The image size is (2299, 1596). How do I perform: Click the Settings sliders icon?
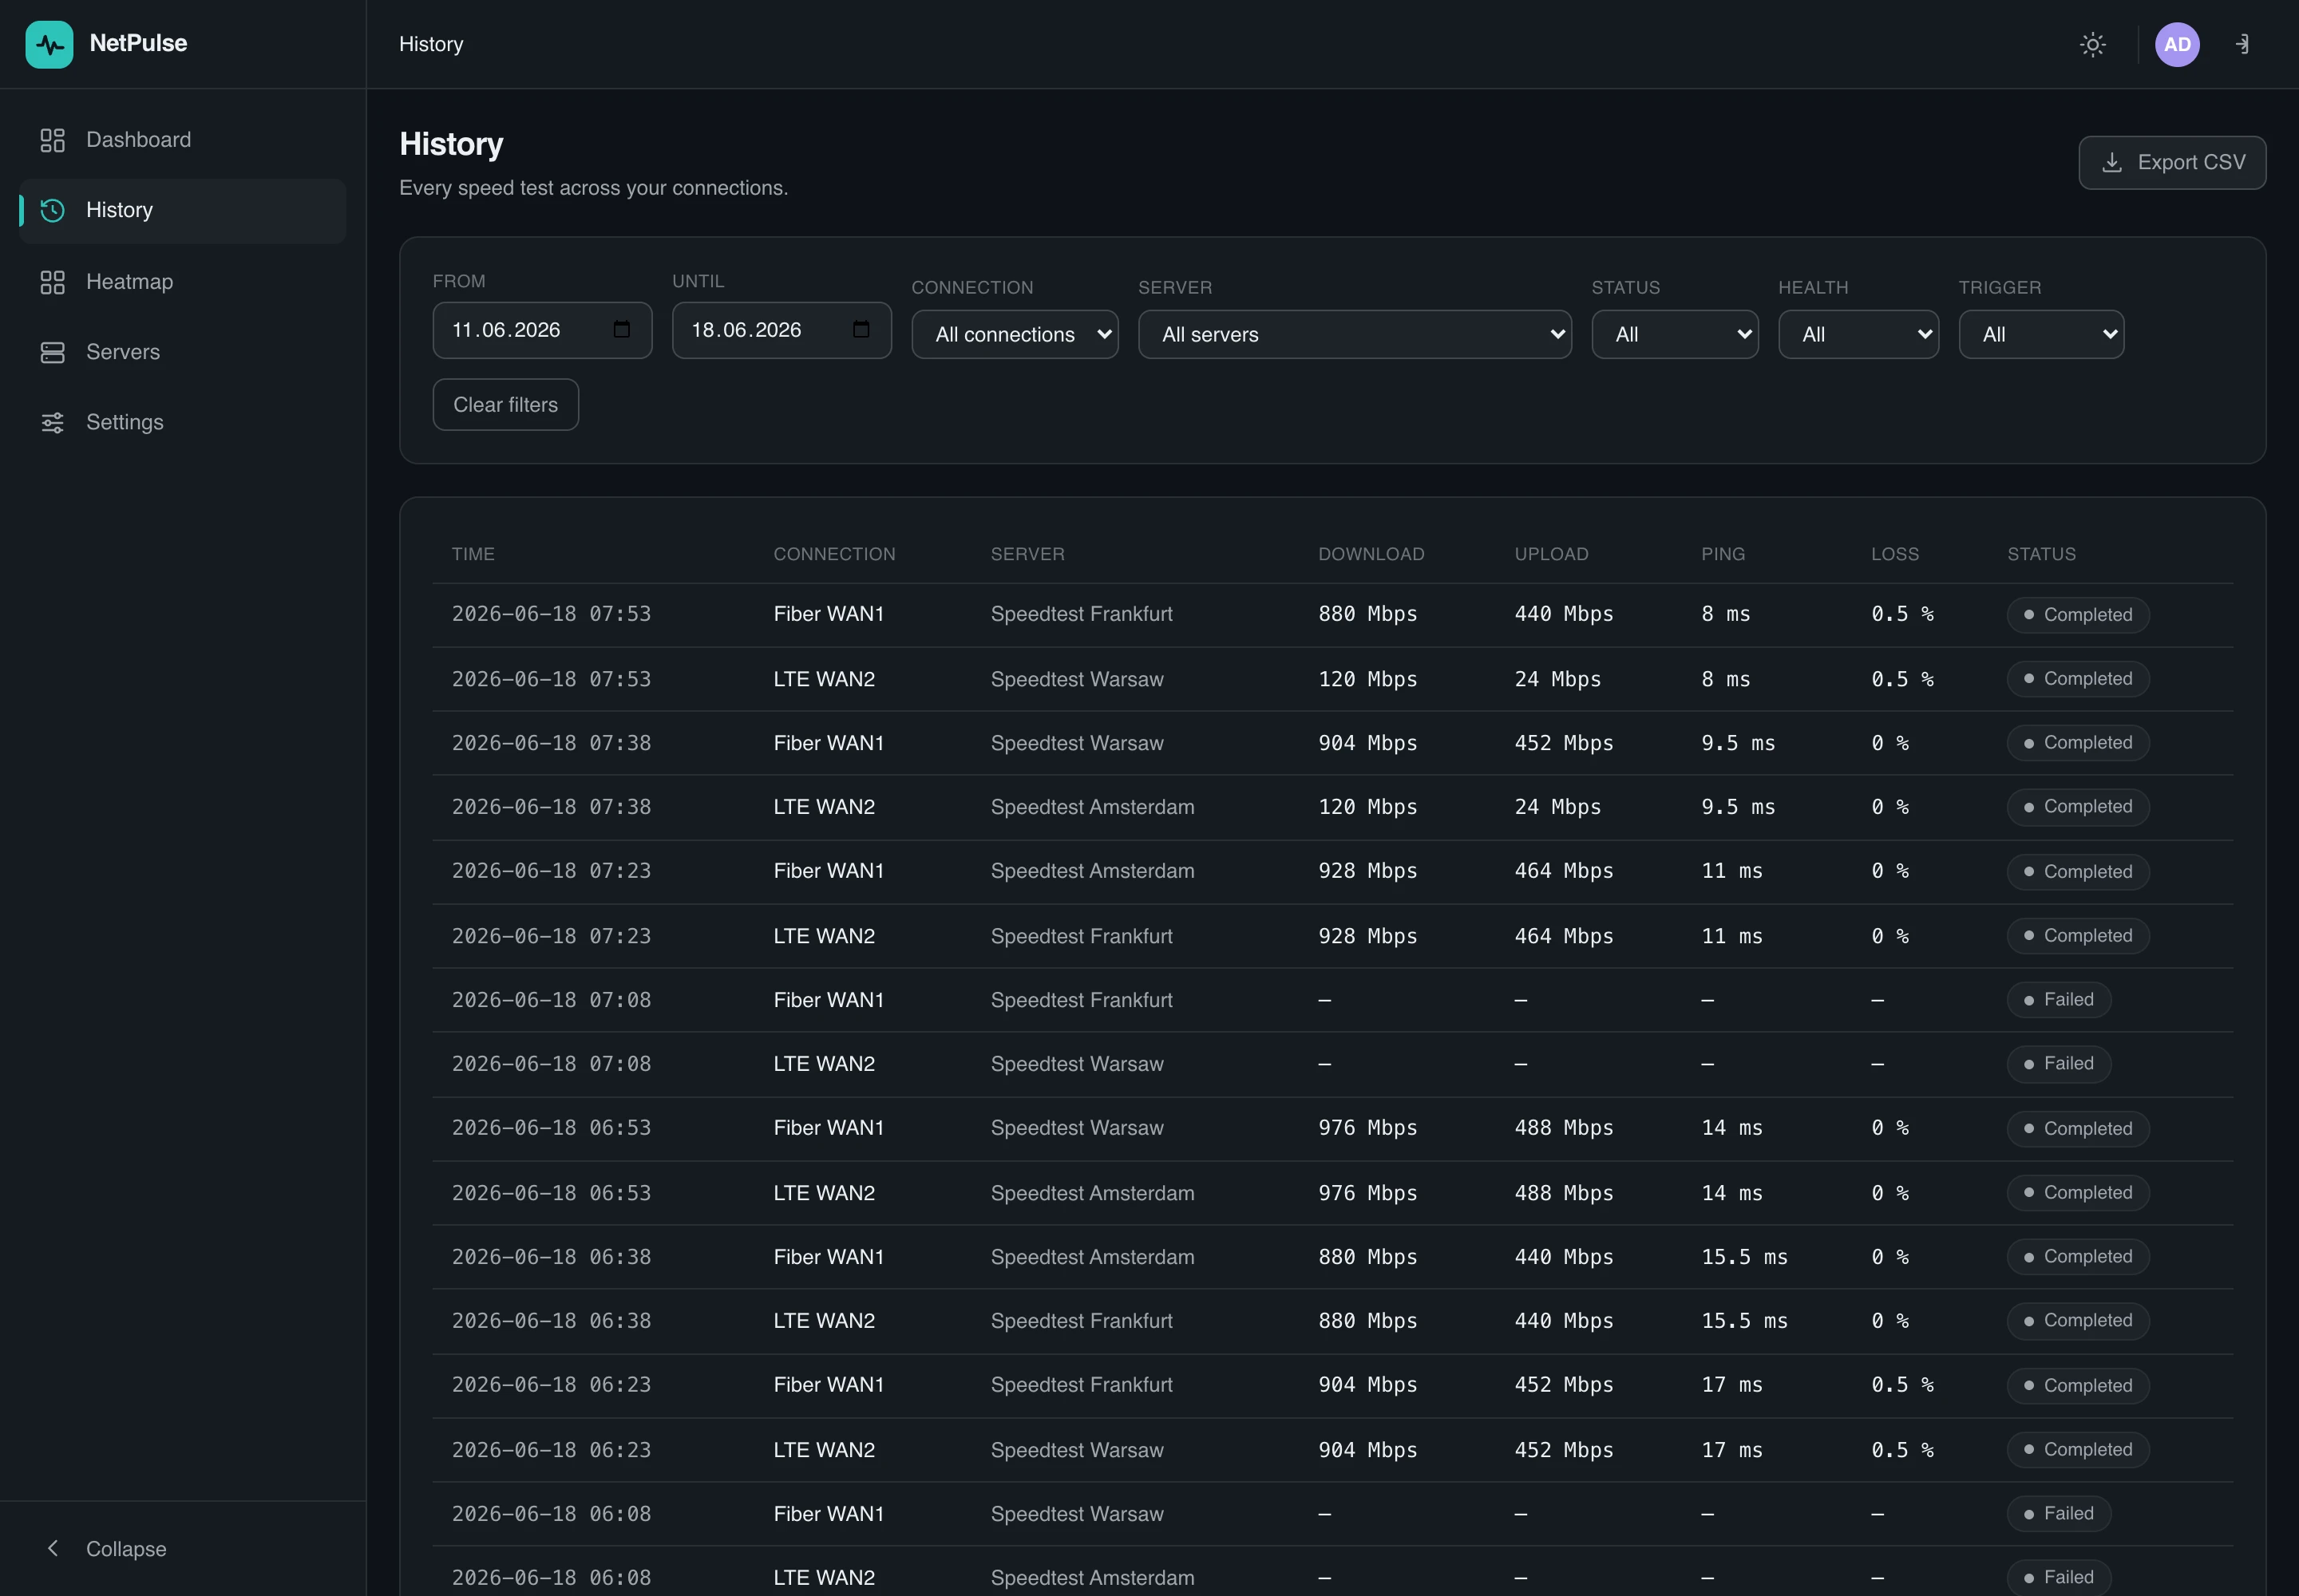click(52, 422)
